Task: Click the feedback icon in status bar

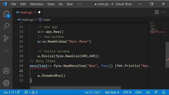Action: (156, 92)
